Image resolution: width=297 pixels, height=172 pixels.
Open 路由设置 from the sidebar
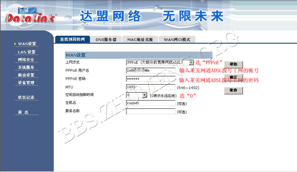[x=26, y=75]
